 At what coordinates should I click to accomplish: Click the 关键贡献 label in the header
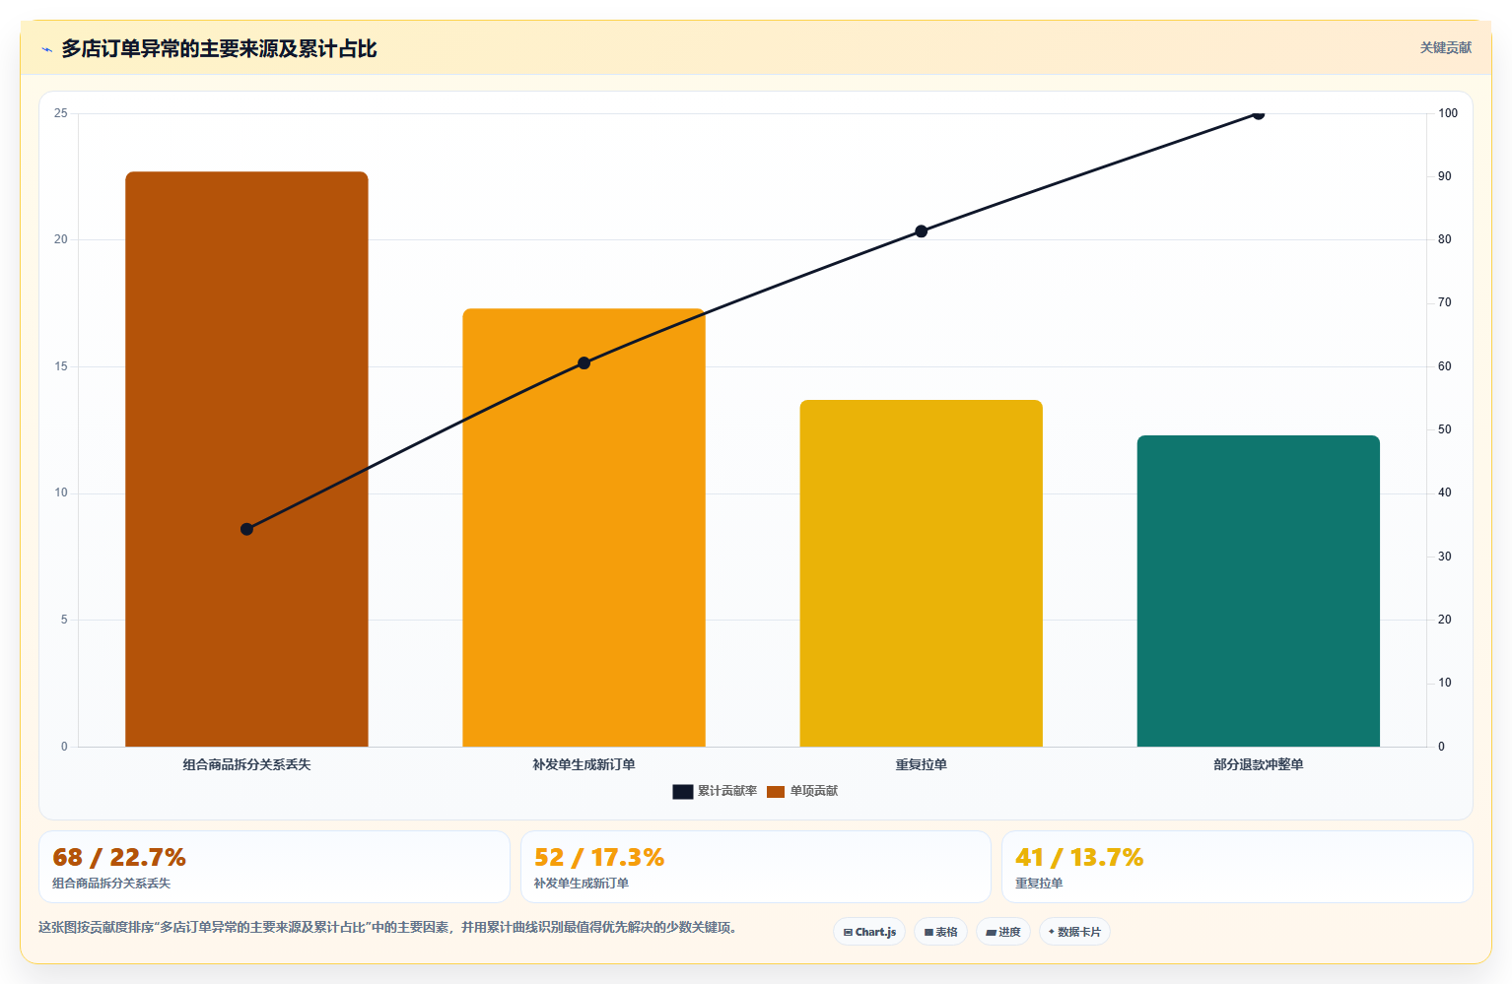click(1445, 48)
